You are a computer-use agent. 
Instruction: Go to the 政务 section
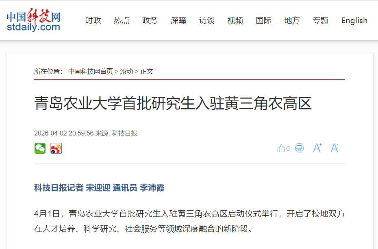pyautogui.click(x=150, y=20)
